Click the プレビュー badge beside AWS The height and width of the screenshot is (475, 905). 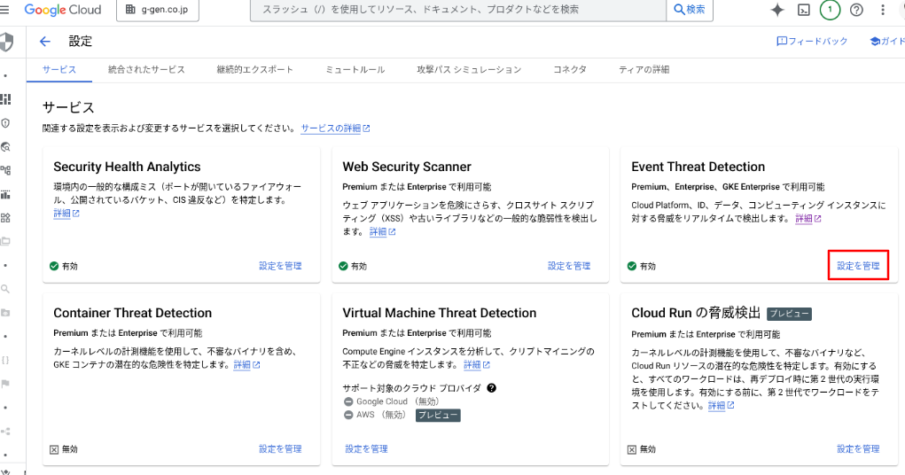(438, 416)
